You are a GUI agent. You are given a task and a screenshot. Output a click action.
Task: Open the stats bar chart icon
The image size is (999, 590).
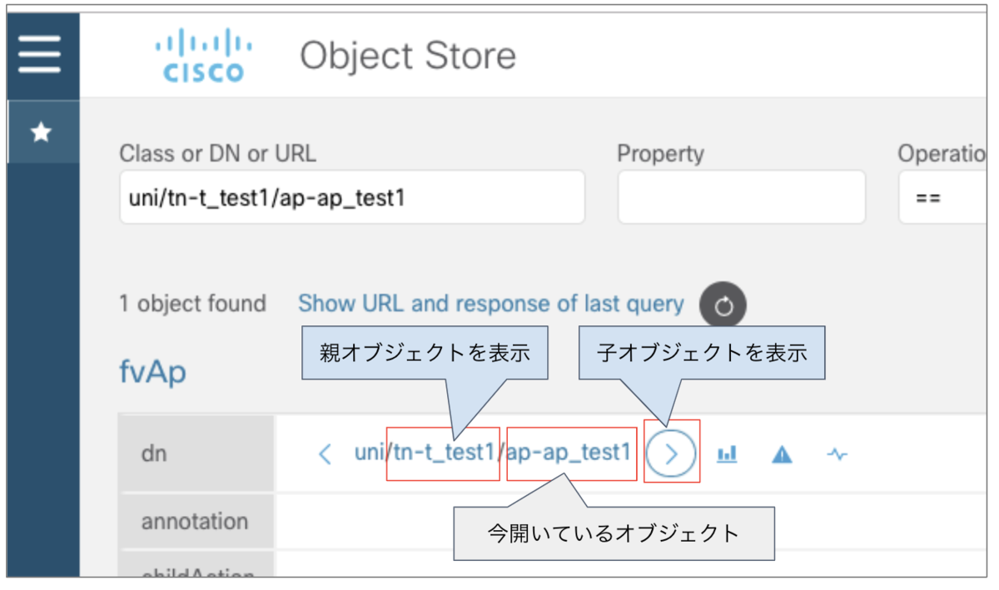pos(728,454)
